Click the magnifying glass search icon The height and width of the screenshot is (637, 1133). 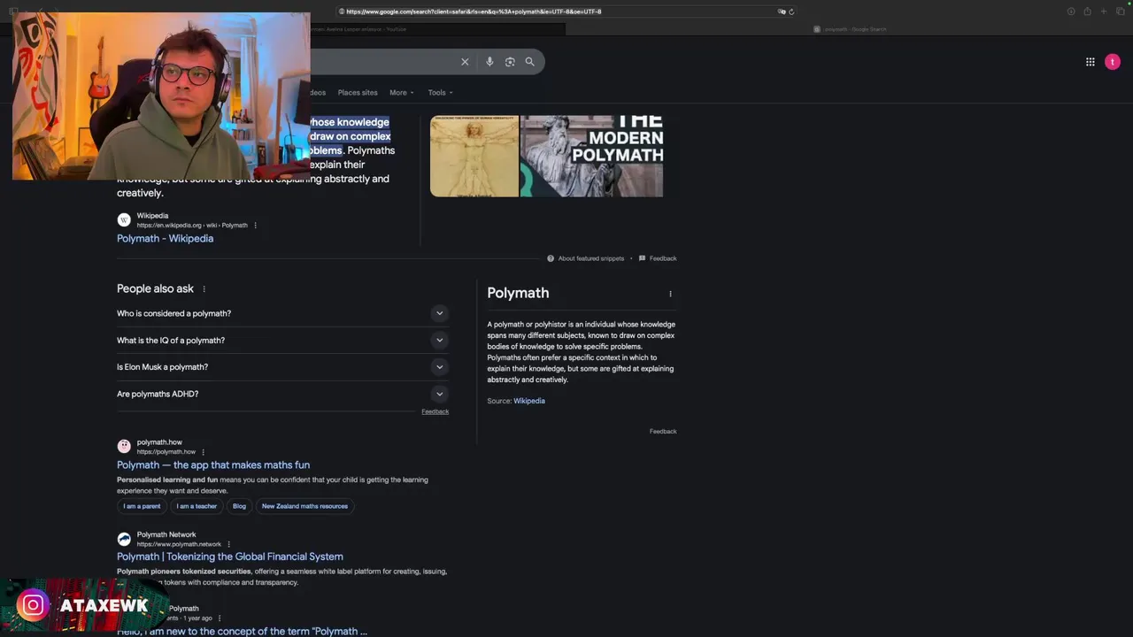(x=529, y=62)
